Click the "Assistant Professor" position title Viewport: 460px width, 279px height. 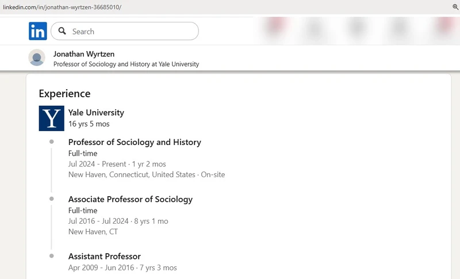pos(105,257)
